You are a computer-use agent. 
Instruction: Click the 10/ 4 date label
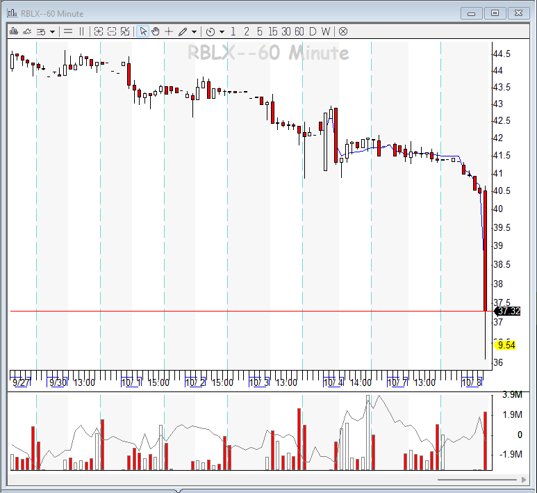[x=333, y=382]
